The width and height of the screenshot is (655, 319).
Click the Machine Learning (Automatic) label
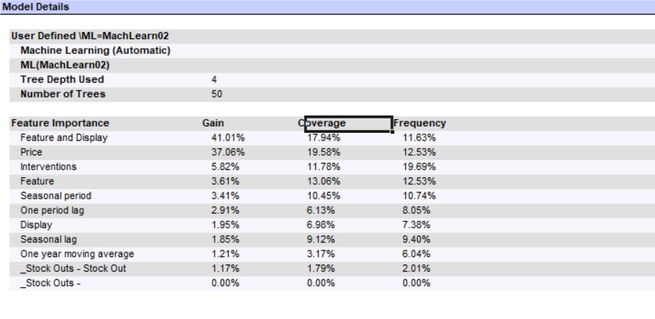(95, 50)
